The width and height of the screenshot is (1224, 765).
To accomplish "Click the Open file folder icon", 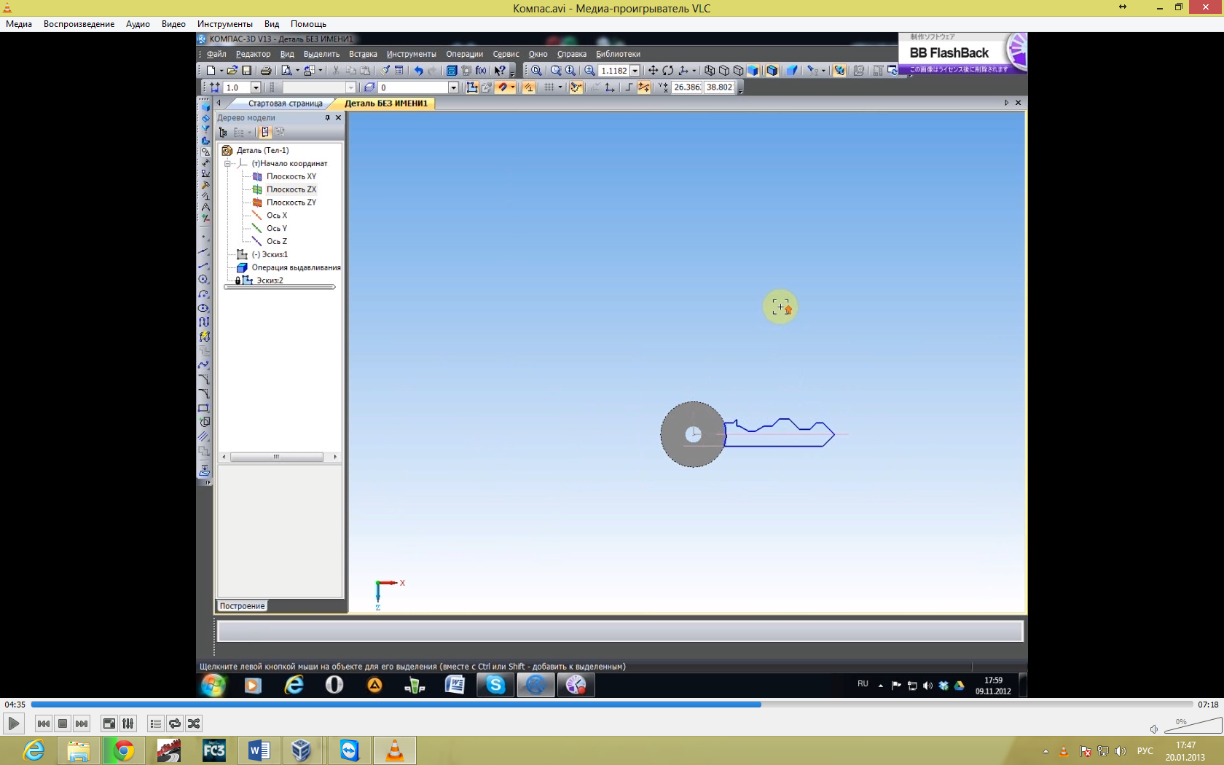I will click(232, 71).
